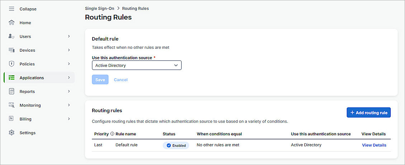Image resolution: width=405 pixels, height=165 pixels.
Task: Click the Reports icon in sidebar
Action: point(11,91)
